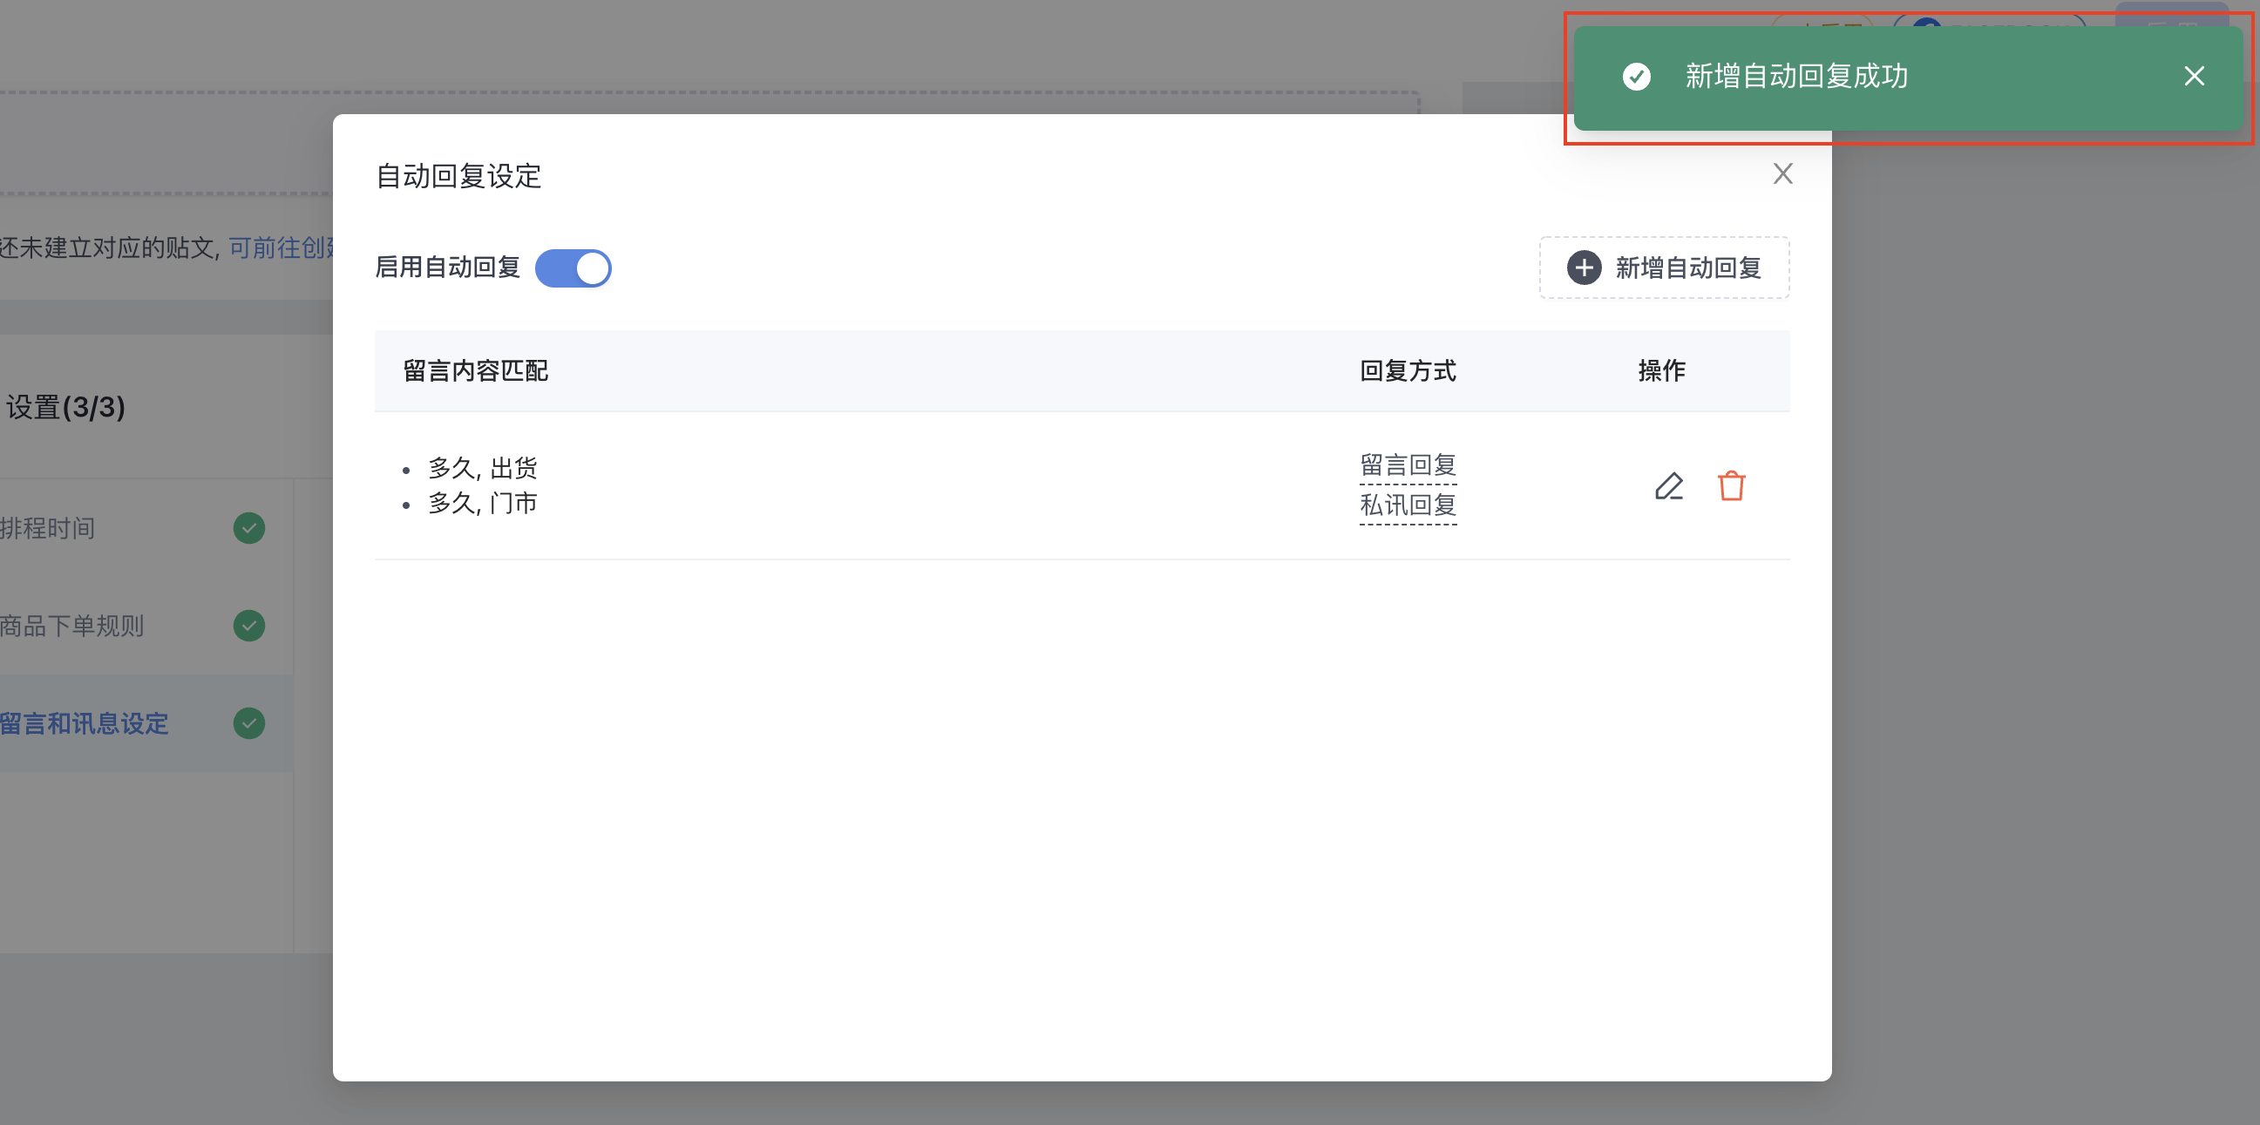Click the green check next to 排程时间
The image size is (2260, 1125).
(x=249, y=529)
